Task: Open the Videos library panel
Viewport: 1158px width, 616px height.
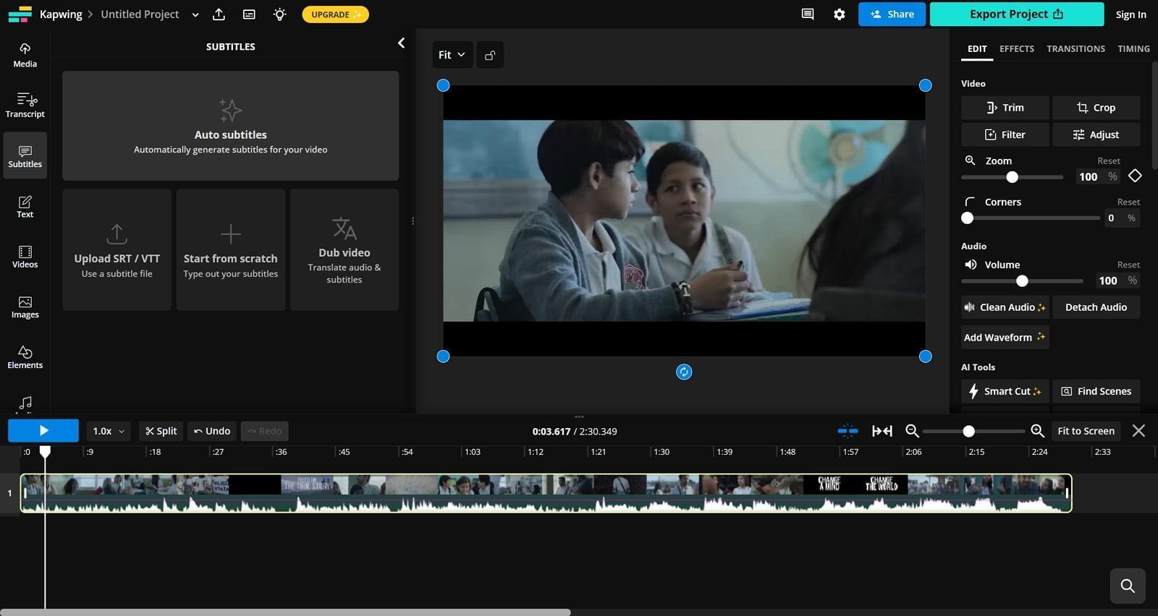Action: [25, 256]
